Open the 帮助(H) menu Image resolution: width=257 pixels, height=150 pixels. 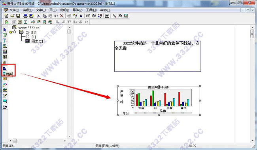click(x=105, y=10)
